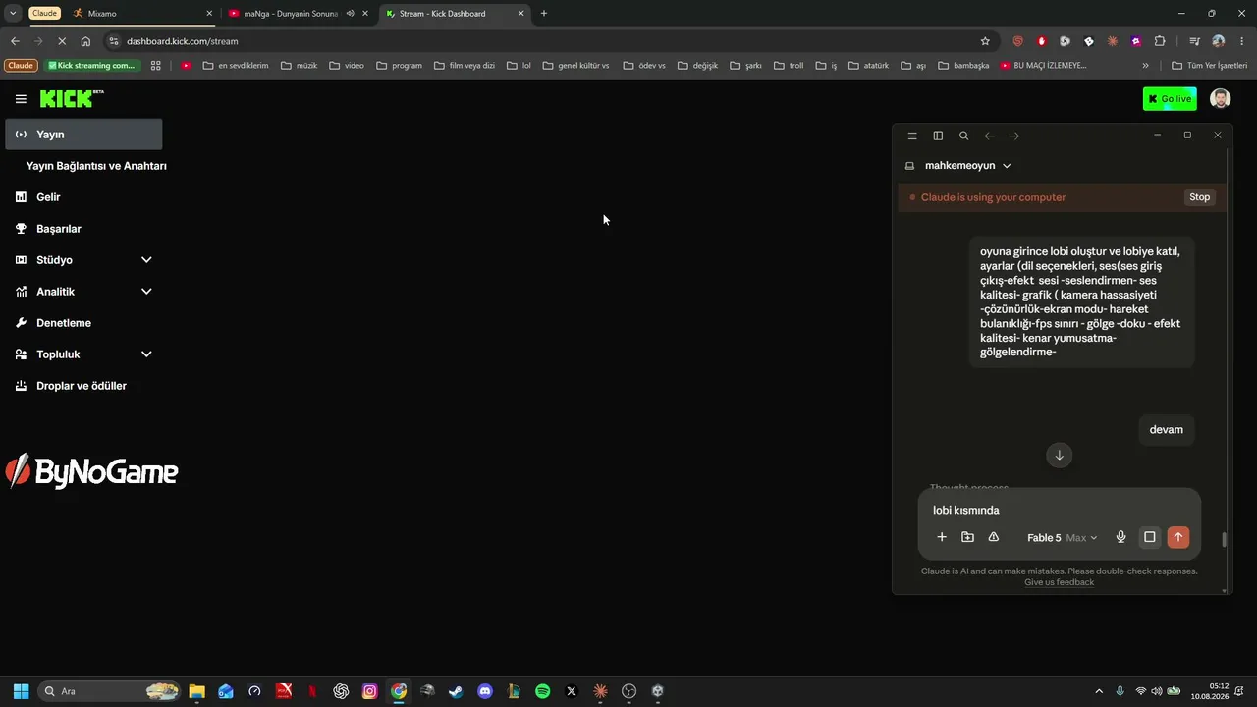Mute the maNga tab audio icon
The height and width of the screenshot is (707, 1257).
click(350, 14)
